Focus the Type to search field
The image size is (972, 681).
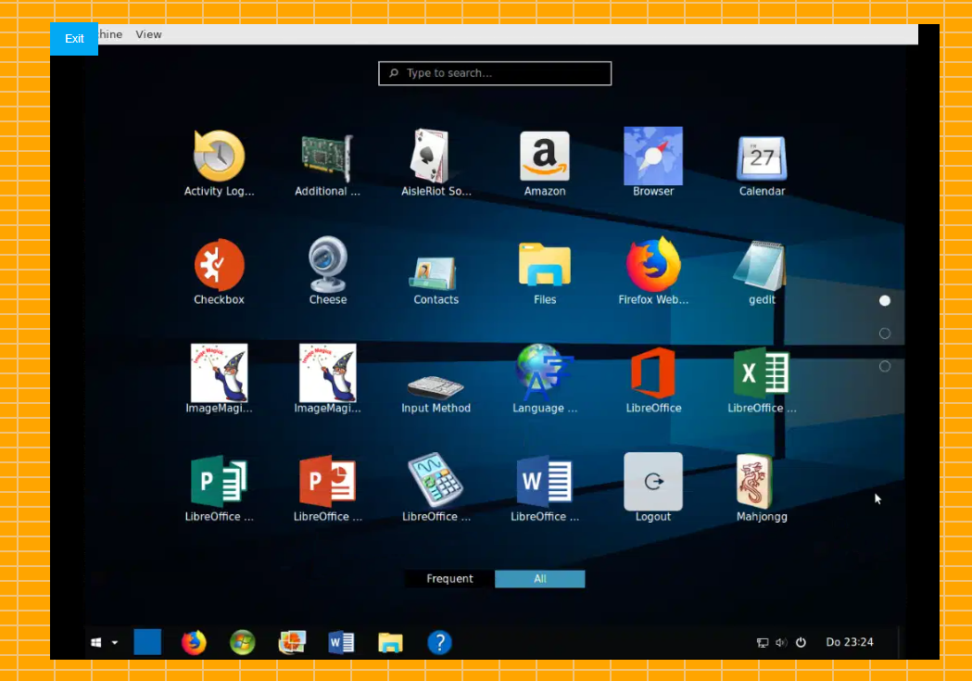[495, 73]
